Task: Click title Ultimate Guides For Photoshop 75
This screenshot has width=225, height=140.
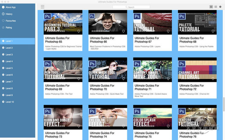Action: pyautogui.click(x=147, y=135)
